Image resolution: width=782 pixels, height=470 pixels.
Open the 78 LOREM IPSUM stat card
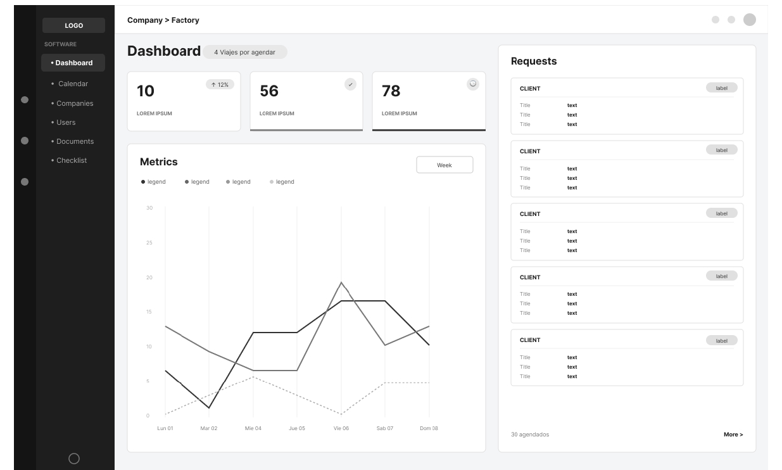429,101
